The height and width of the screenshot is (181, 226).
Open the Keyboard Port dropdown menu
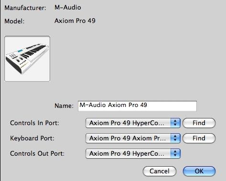[133, 138]
